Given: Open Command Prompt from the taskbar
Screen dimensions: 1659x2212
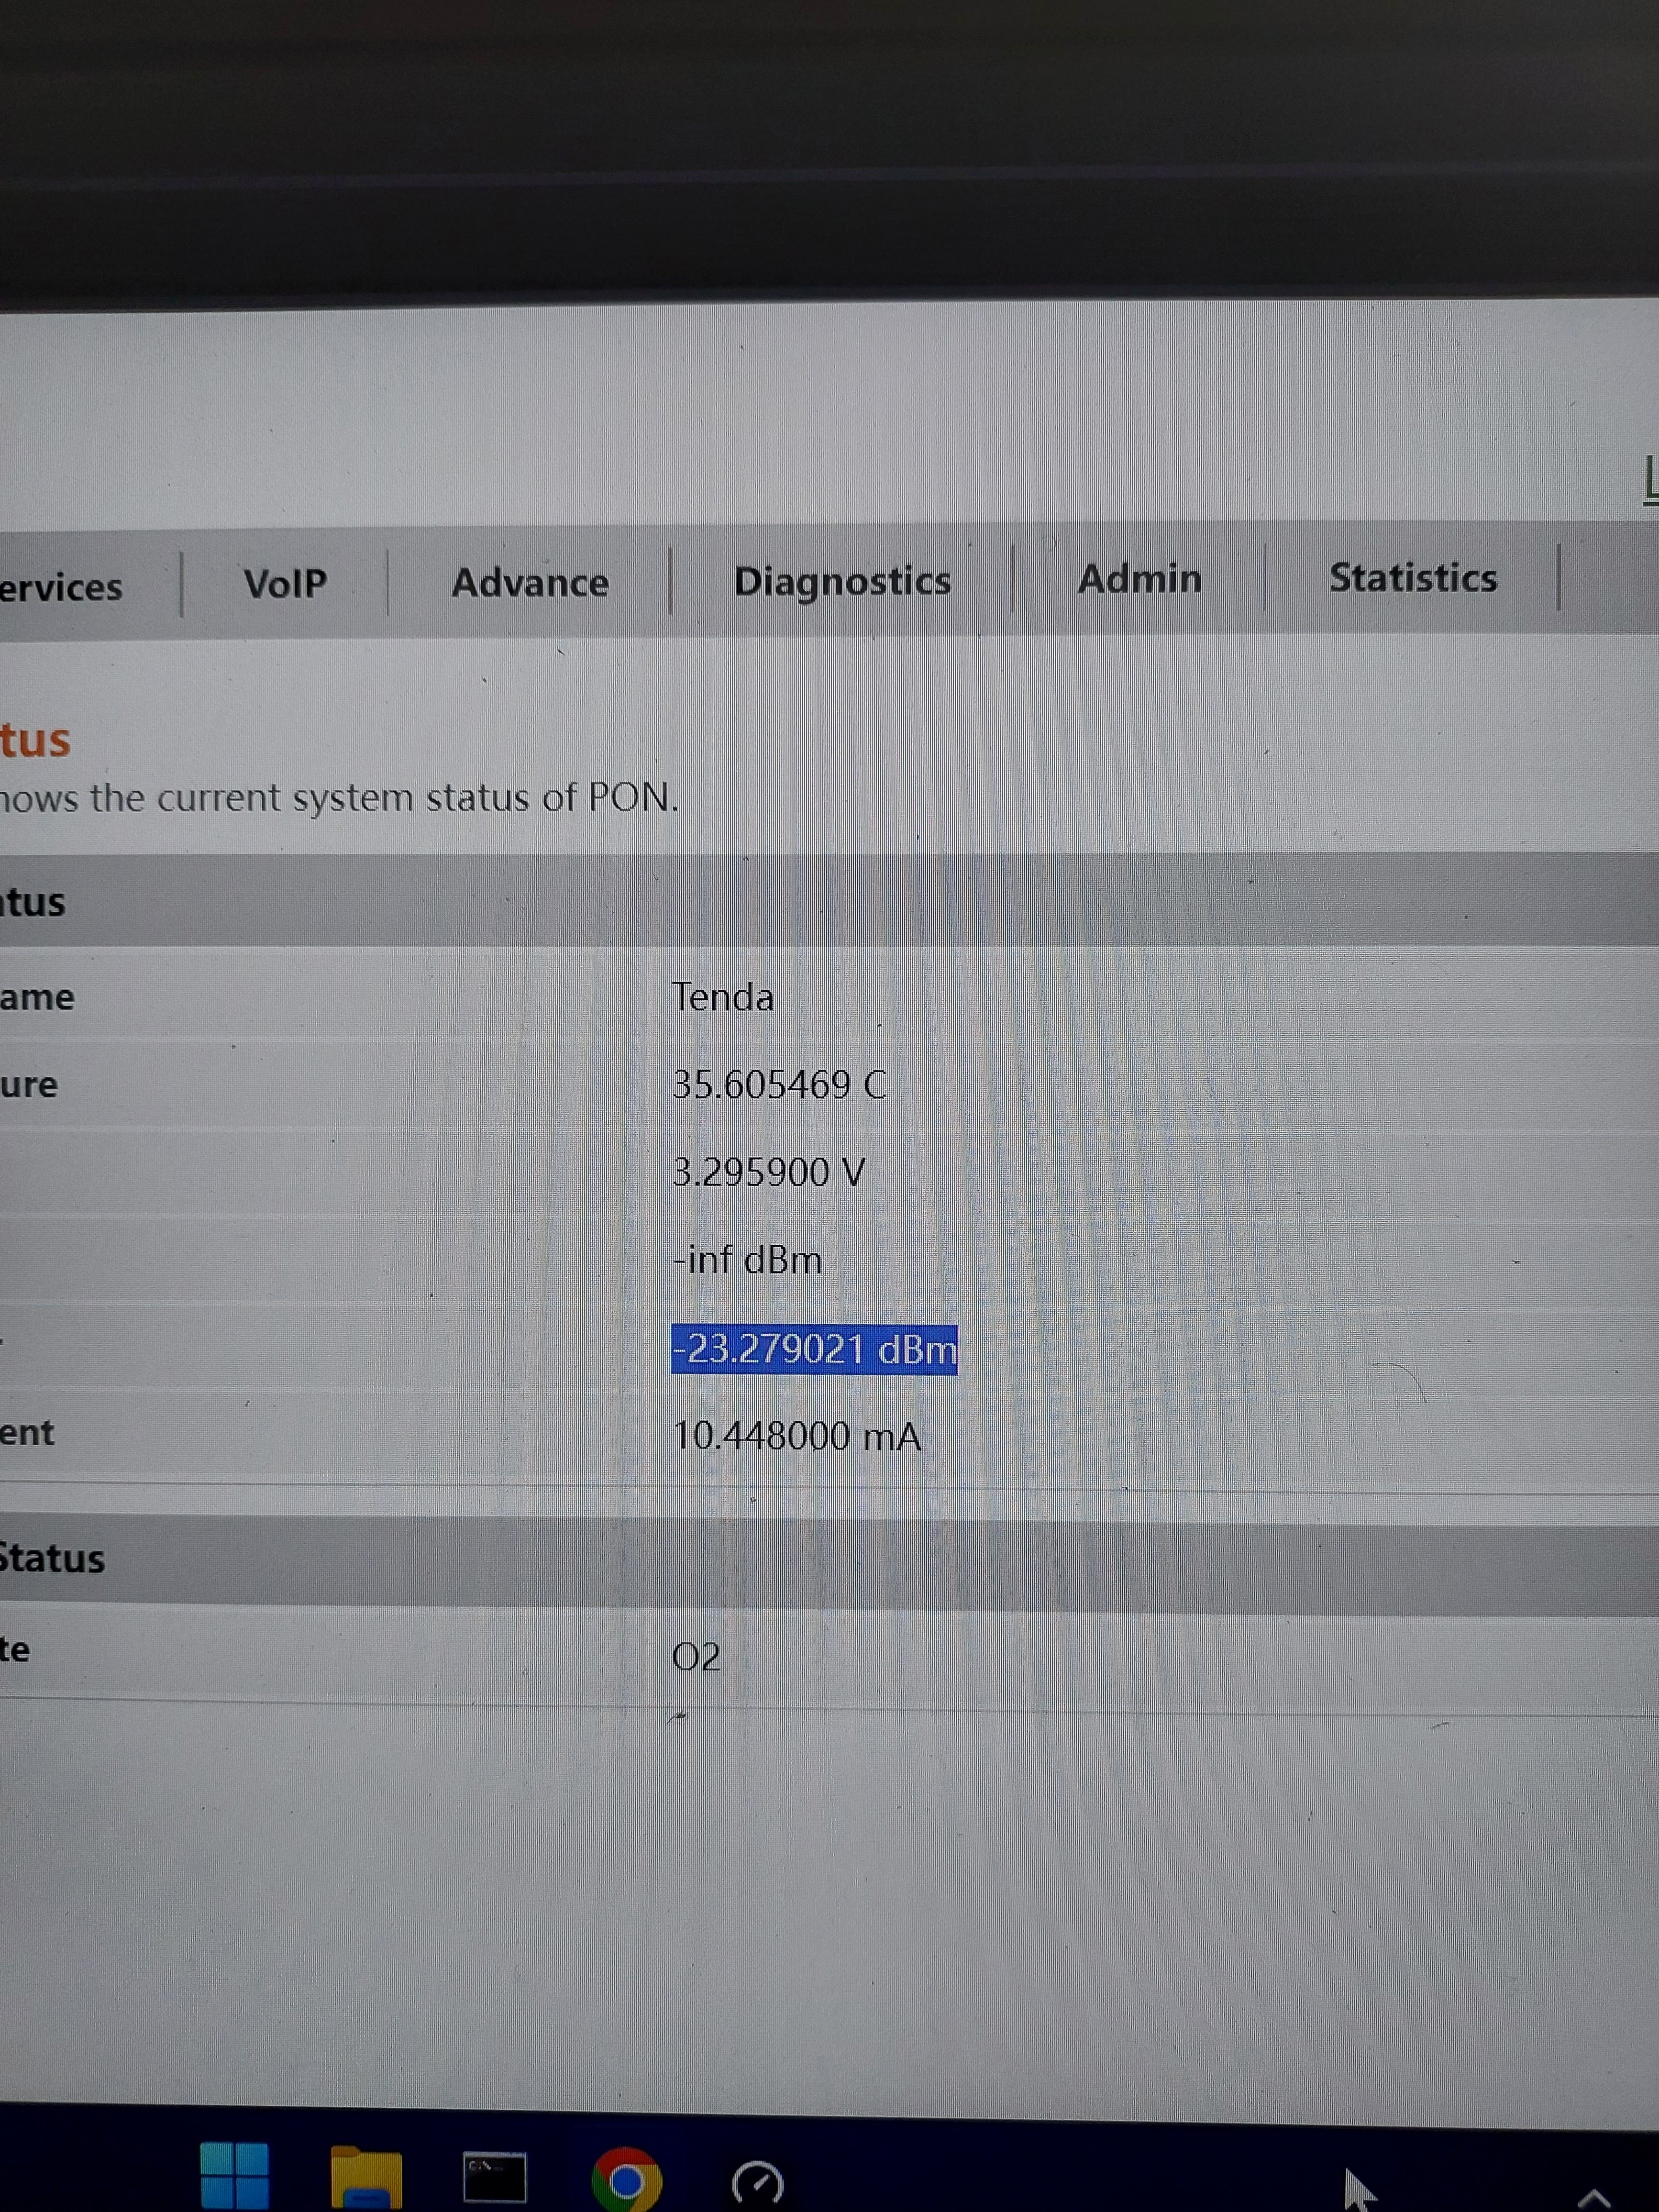Looking at the screenshot, I should coord(495,2177).
